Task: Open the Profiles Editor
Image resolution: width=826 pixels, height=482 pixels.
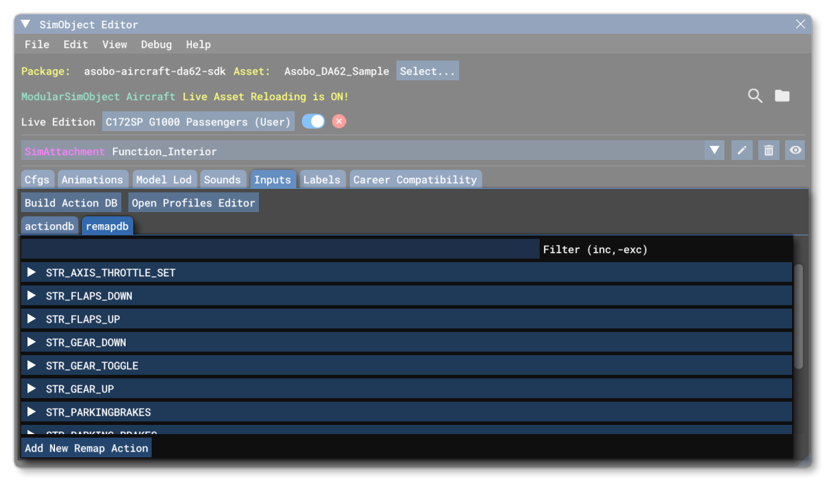Action: click(x=193, y=202)
